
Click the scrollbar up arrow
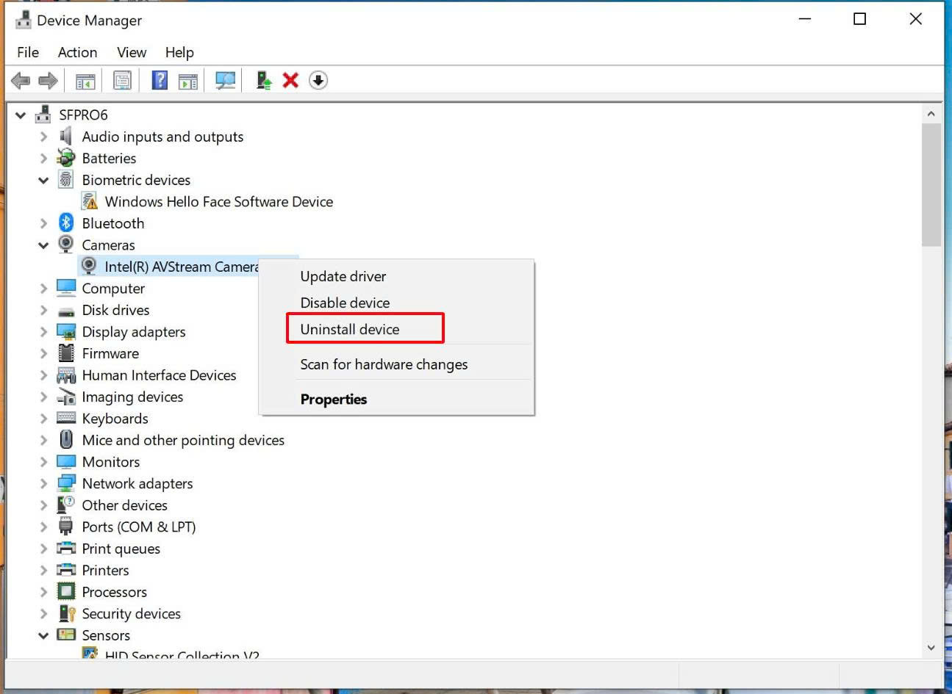click(x=931, y=114)
